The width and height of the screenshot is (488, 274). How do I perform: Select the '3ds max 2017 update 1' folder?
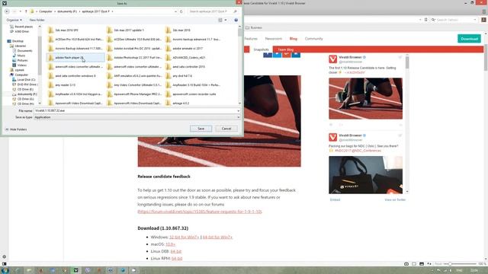tap(129, 30)
